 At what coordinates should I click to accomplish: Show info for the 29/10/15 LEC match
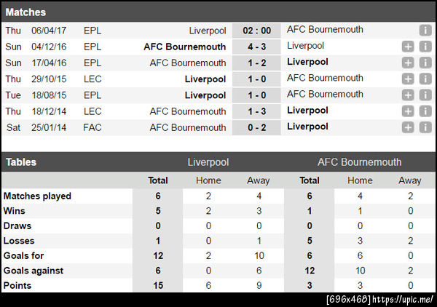[x=425, y=79]
